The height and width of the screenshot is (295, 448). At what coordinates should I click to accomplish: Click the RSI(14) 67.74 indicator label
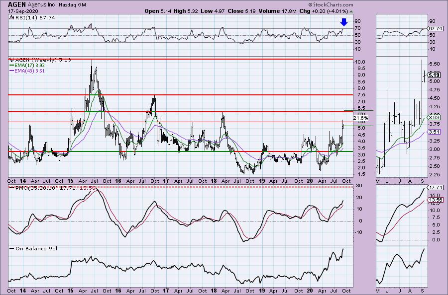(x=32, y=18)
